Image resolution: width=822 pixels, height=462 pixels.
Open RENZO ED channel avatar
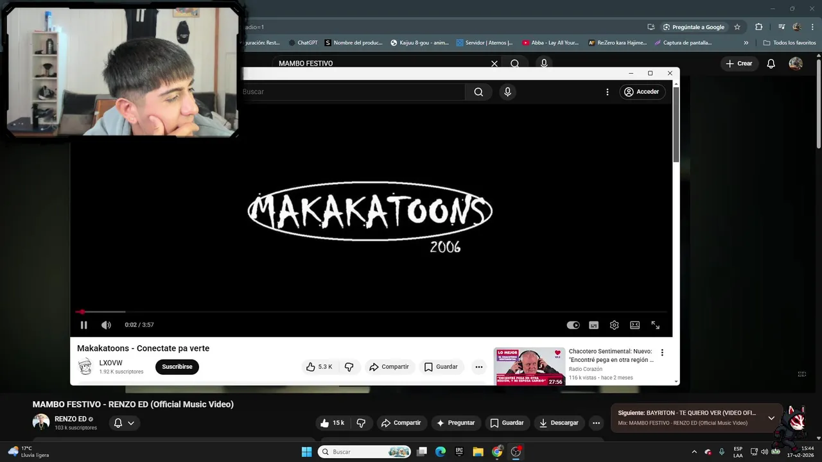pos(41,422)
